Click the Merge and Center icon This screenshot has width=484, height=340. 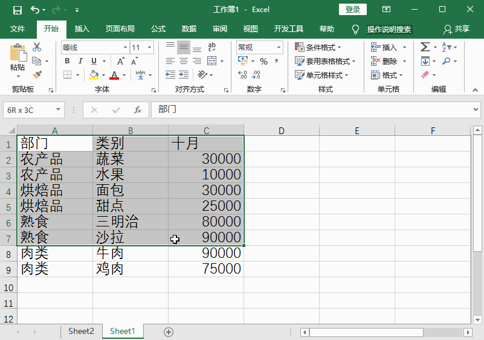[211, 61]
